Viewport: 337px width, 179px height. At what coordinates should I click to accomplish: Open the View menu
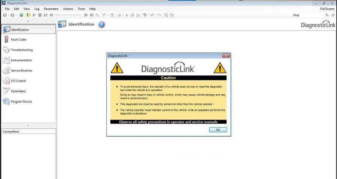(x=26, y=9)
